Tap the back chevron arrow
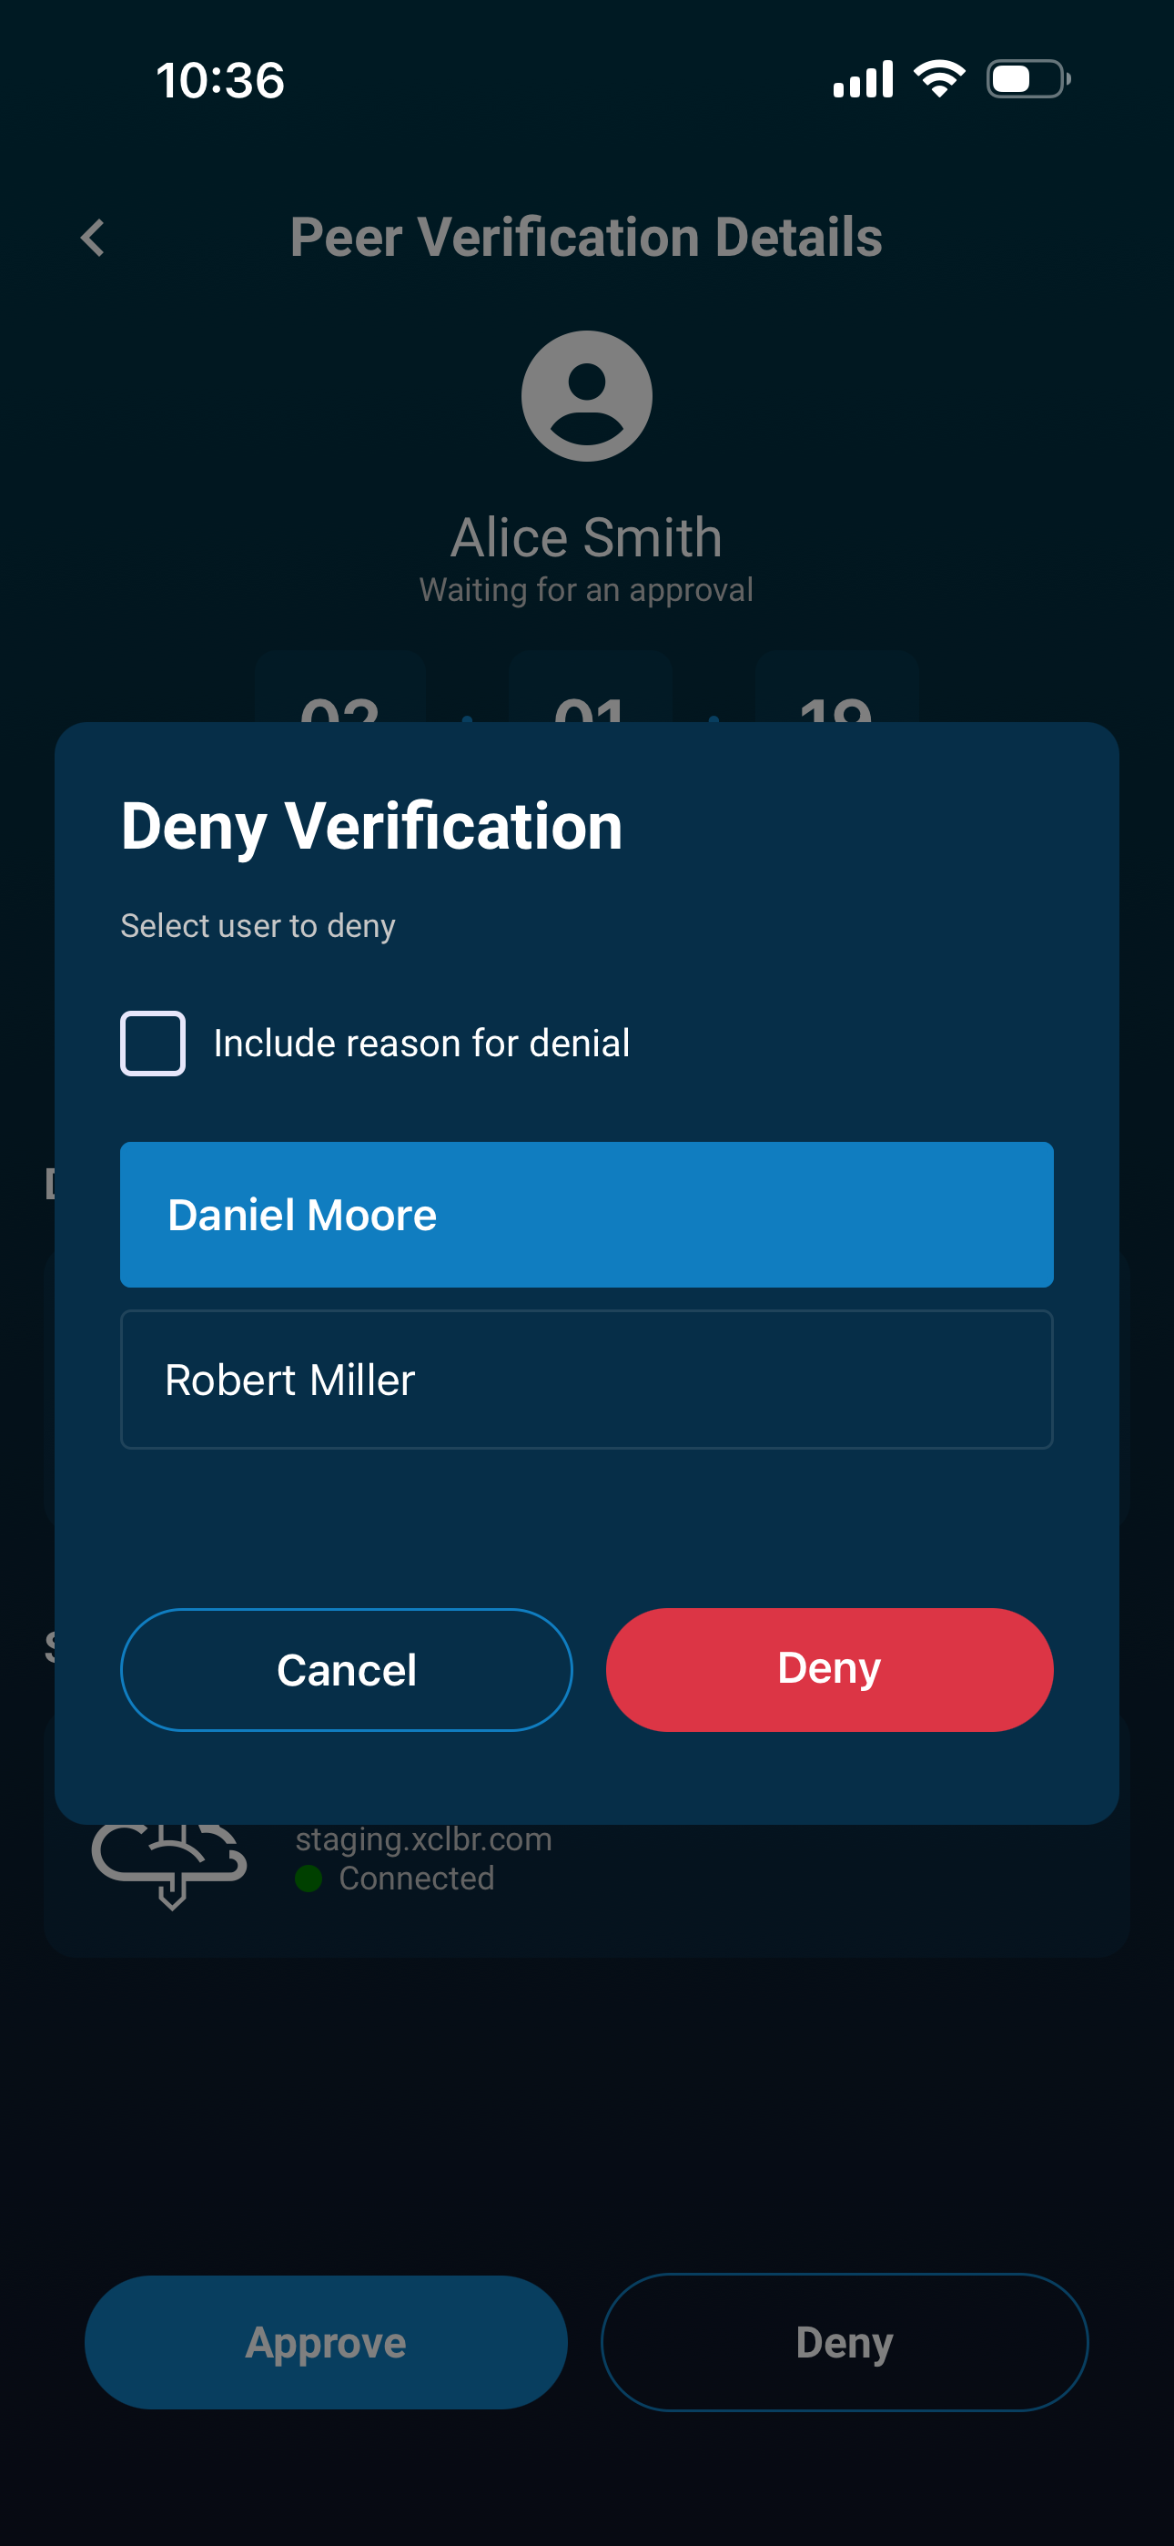The width and height of the screenshot is (1174, 2546). 93,239
